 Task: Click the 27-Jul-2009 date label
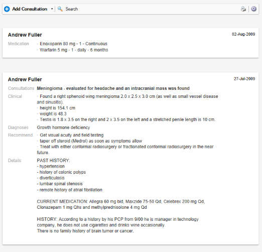coord(244,79)
